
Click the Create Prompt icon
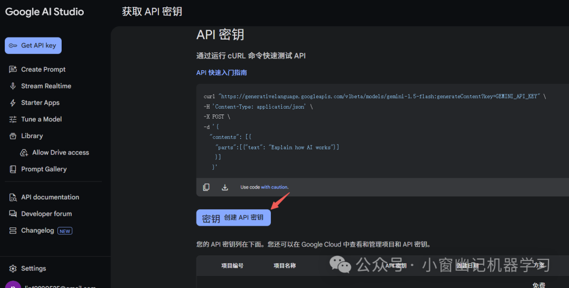coord(13,70)
